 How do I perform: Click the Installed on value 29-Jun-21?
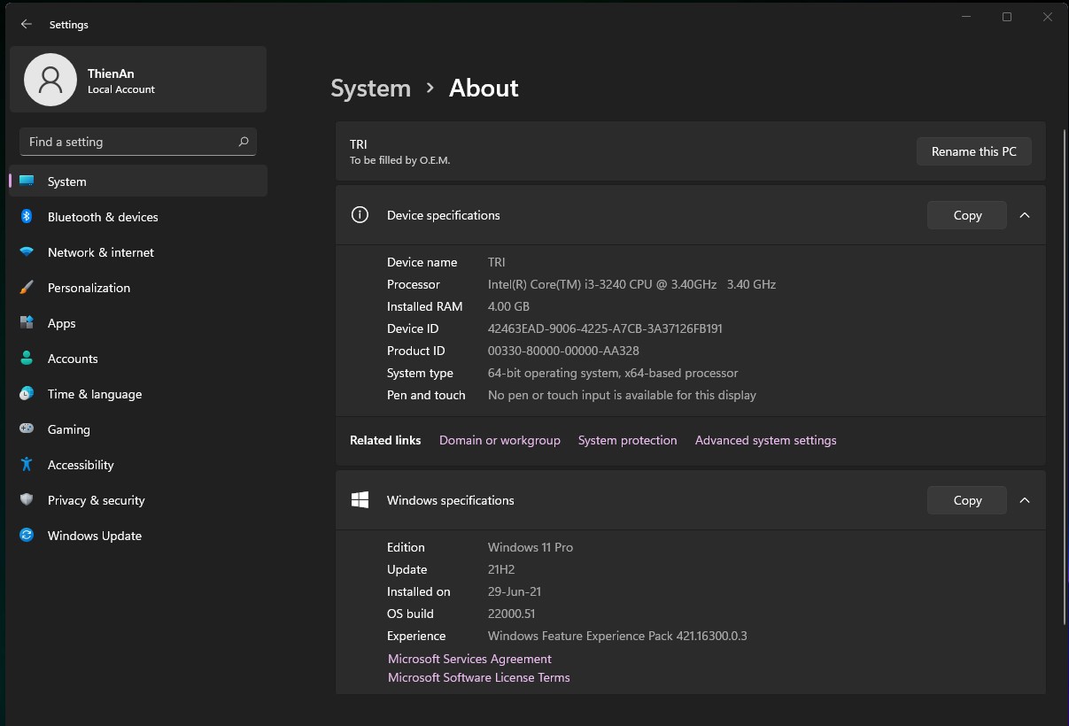515,591
